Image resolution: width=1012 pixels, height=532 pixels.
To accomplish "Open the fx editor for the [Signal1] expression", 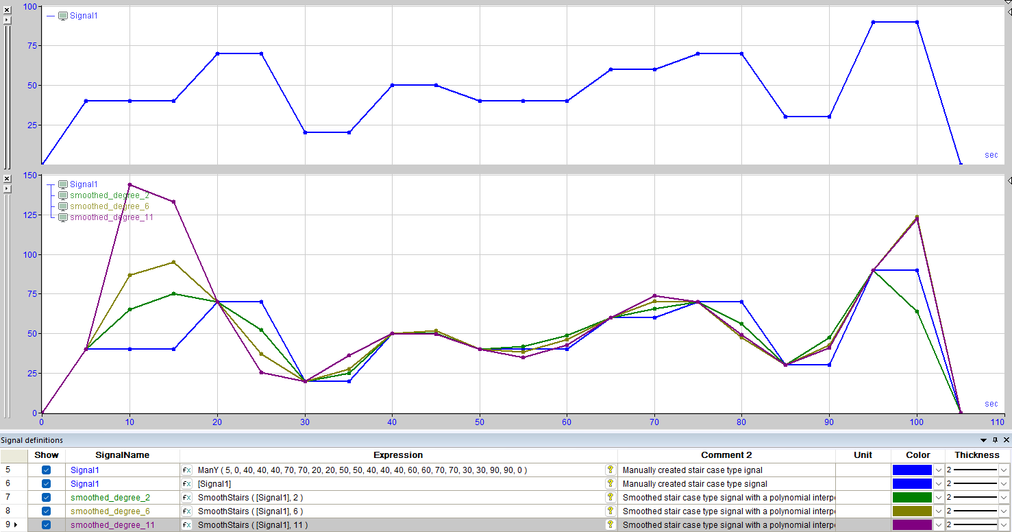I will click(187, 484).
